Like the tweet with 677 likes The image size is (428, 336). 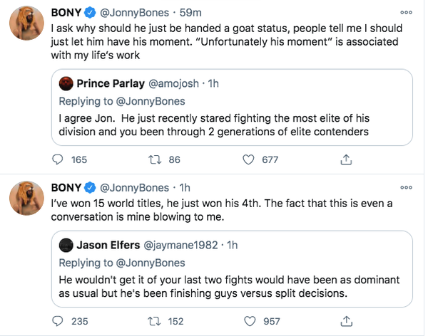(250, 159)
